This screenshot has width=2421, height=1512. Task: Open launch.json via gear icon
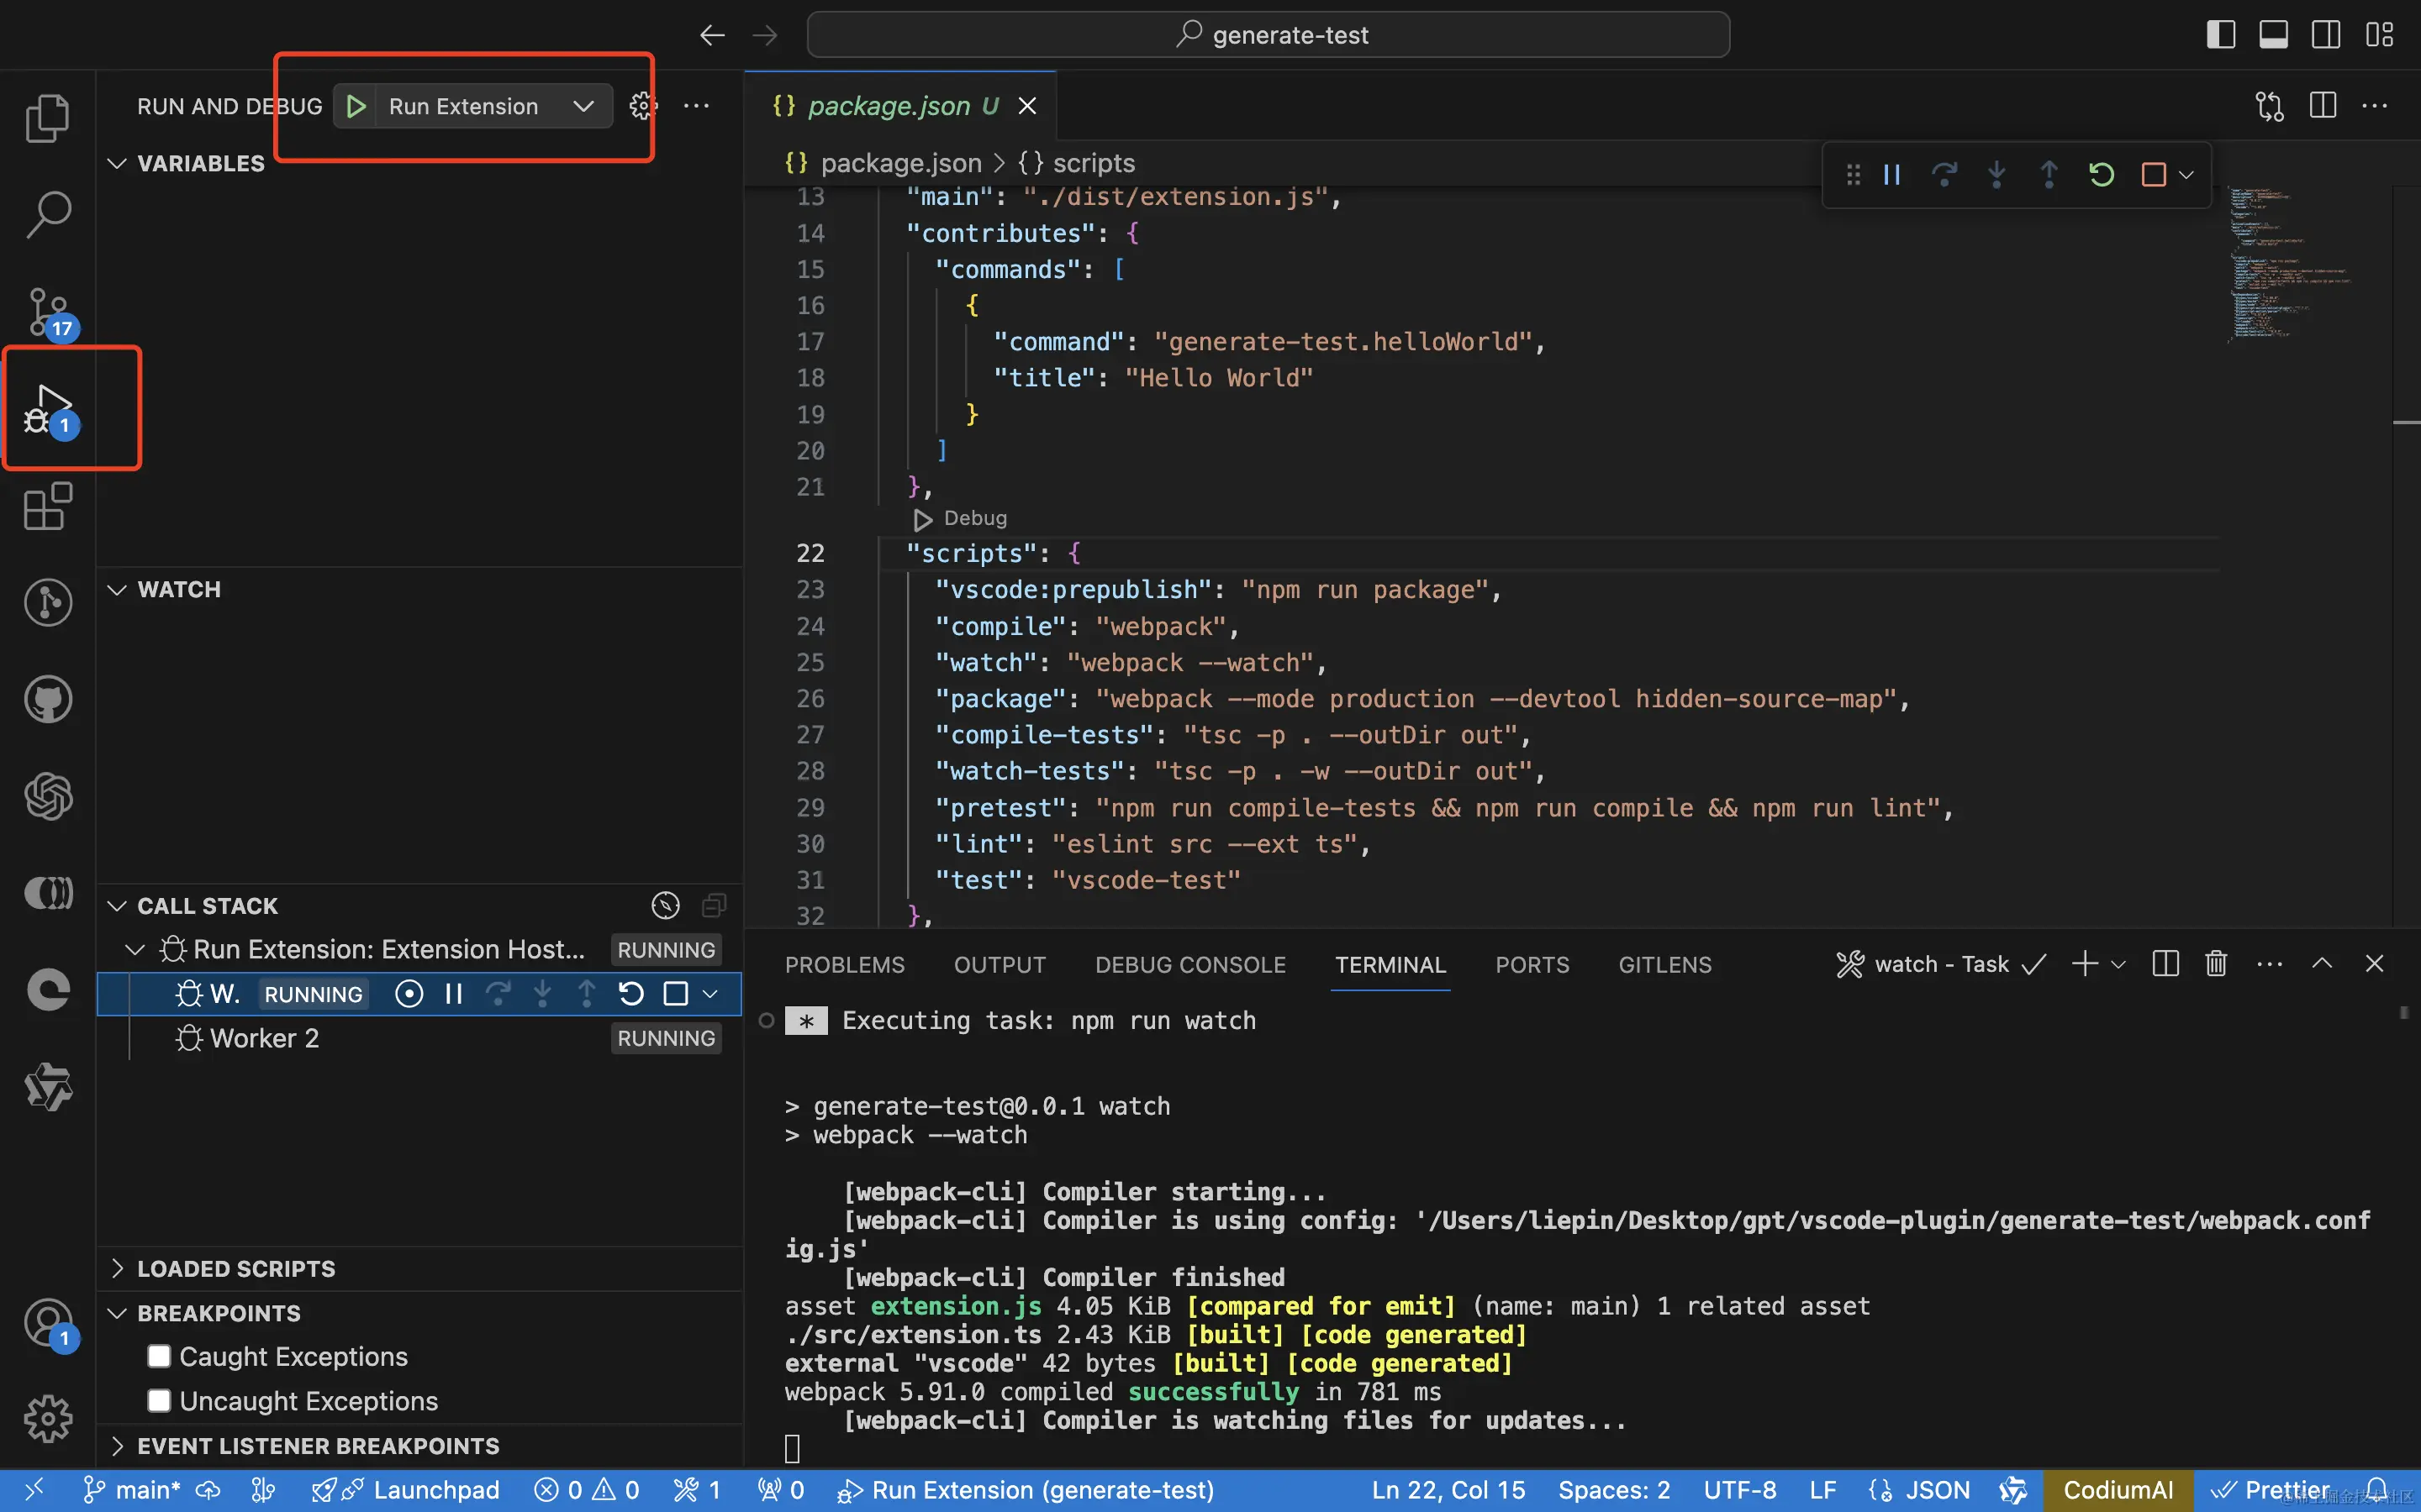click(x=642, y=106)
